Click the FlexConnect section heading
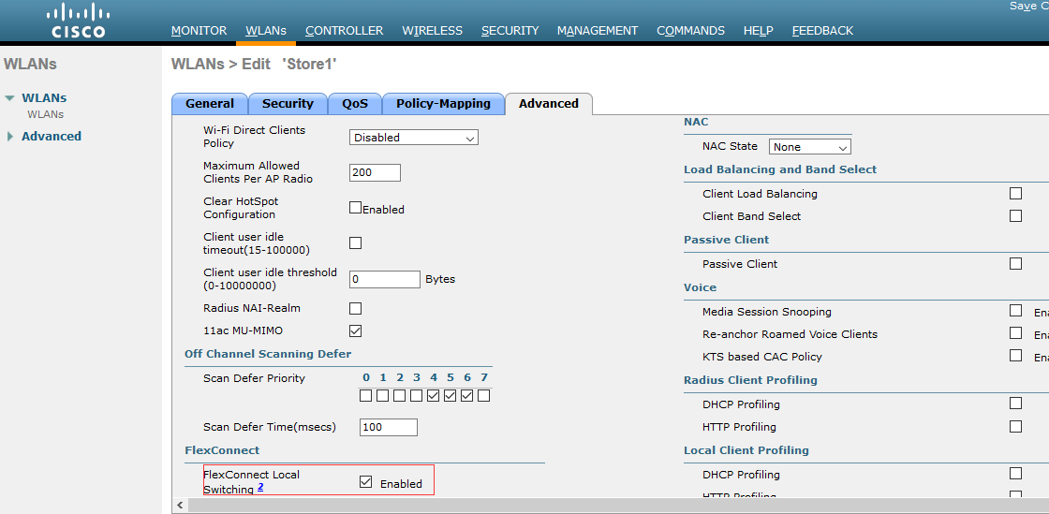The image size is (1049, 514). [222, 450]
